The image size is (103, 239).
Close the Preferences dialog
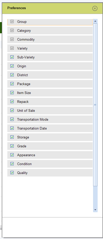pyautogui.click(x=95, y=8)
